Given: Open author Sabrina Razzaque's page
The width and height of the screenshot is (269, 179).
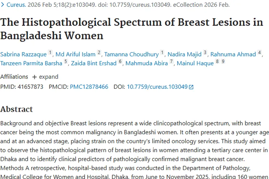Looking at the screenshot, I should click(24, 54).
